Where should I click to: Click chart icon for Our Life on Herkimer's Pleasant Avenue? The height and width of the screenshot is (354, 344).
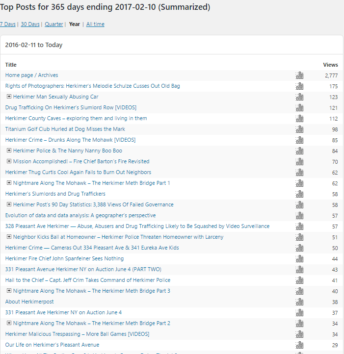(x=299, y=345)
